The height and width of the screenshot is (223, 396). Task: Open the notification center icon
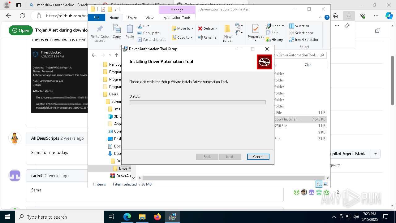(386, 217)
